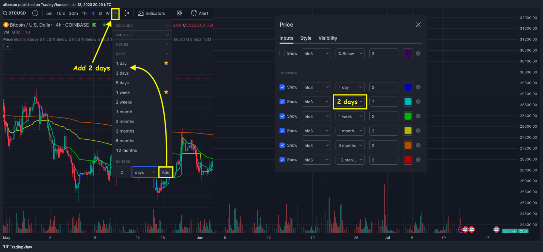Switch to the 15m timeframe
Screen dimensions: 543x252
pos(61,13)
